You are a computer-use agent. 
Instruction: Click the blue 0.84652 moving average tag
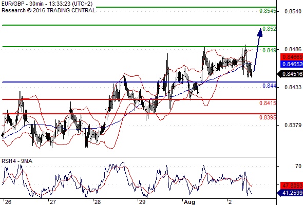[x=292, y=64]
